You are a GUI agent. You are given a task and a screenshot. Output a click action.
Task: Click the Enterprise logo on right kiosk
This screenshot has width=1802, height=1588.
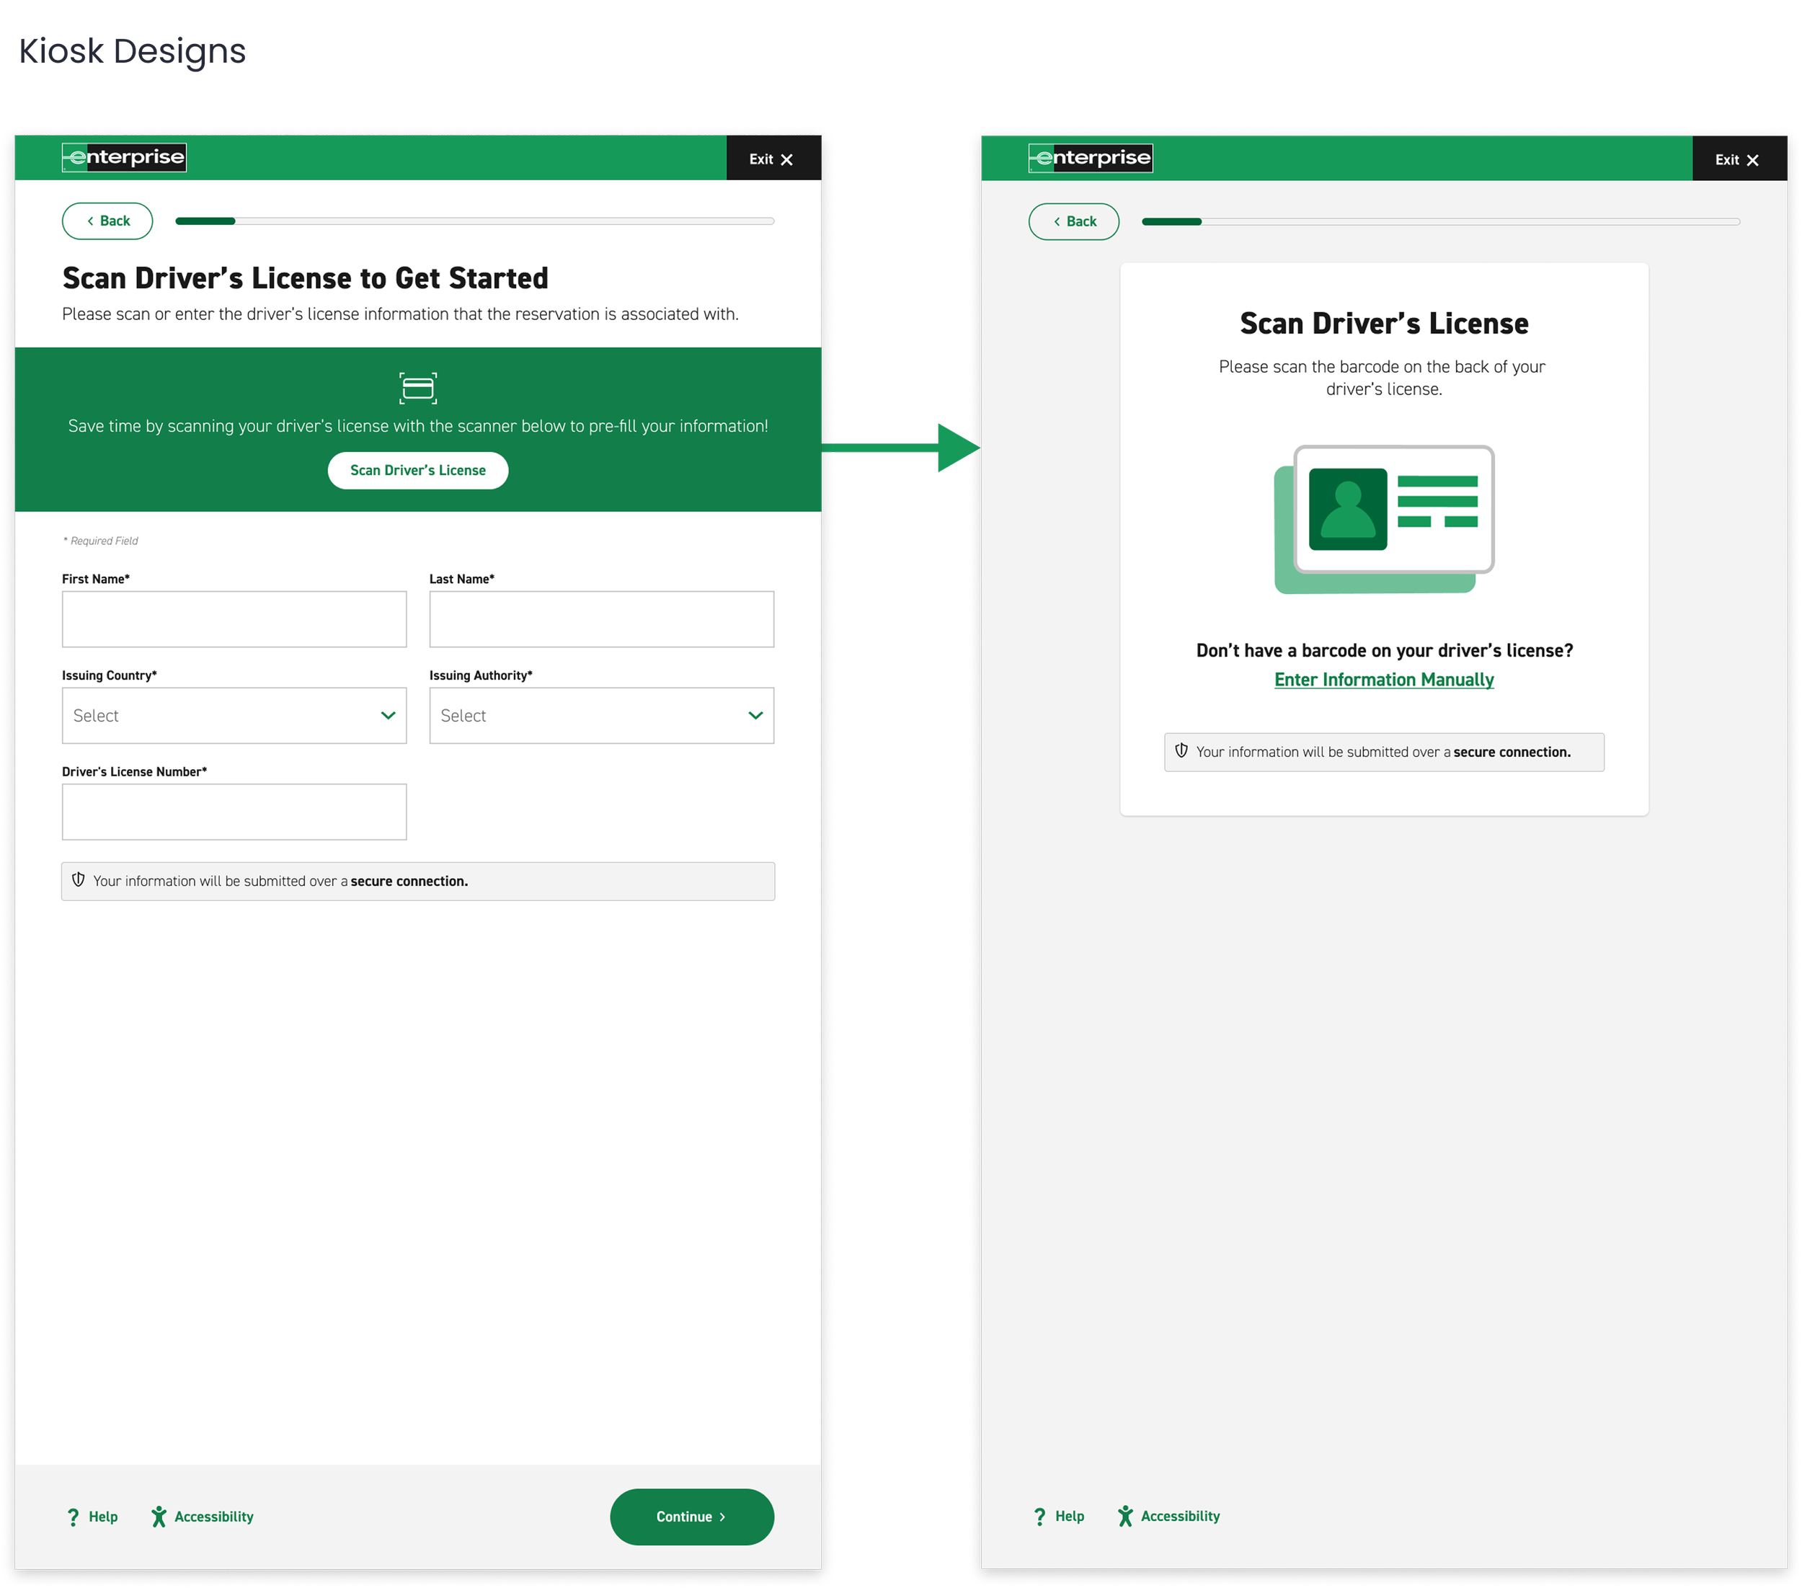[x=1091, y=158]
